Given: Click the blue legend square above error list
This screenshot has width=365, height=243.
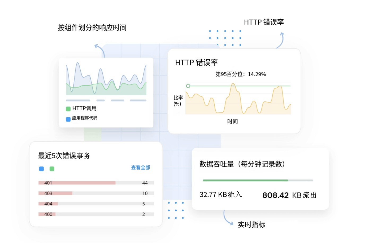Looking at the screenshot, I should coord(41,169).
